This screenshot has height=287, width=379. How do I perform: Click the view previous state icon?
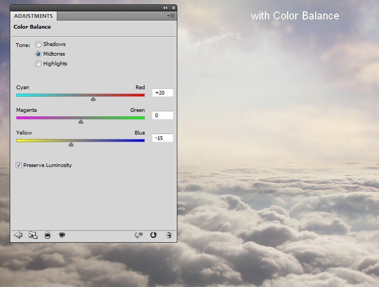[139, 235]
